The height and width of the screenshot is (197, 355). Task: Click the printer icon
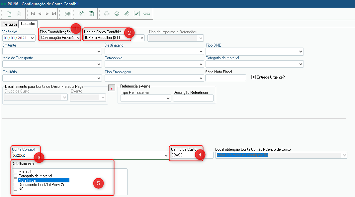pyautogui.click(x=107, y=14)
